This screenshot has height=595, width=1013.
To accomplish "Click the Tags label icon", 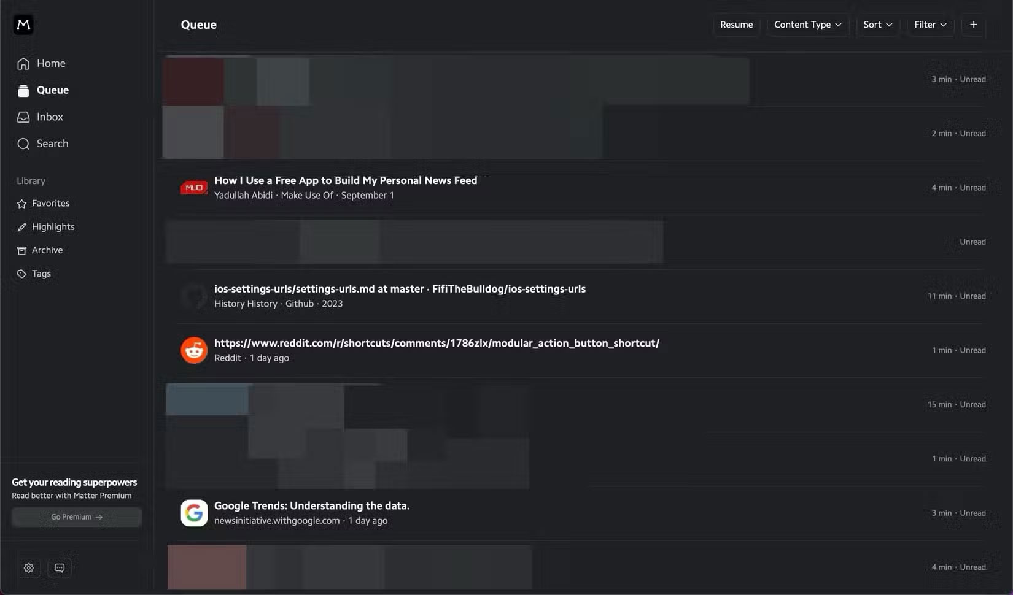I will click(x=22, y=274).
